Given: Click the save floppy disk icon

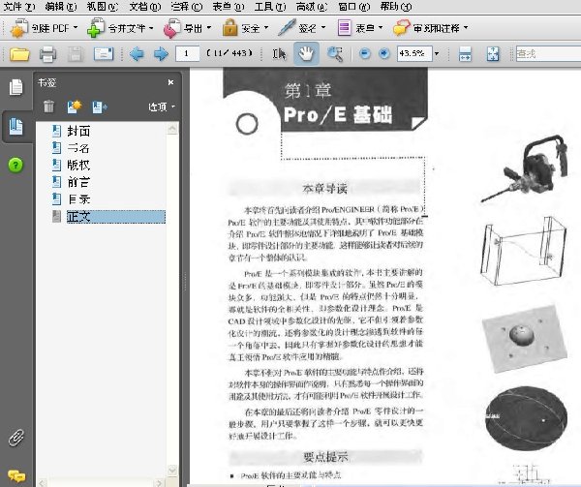Looking at the screenshot, I should click(76, 54).
